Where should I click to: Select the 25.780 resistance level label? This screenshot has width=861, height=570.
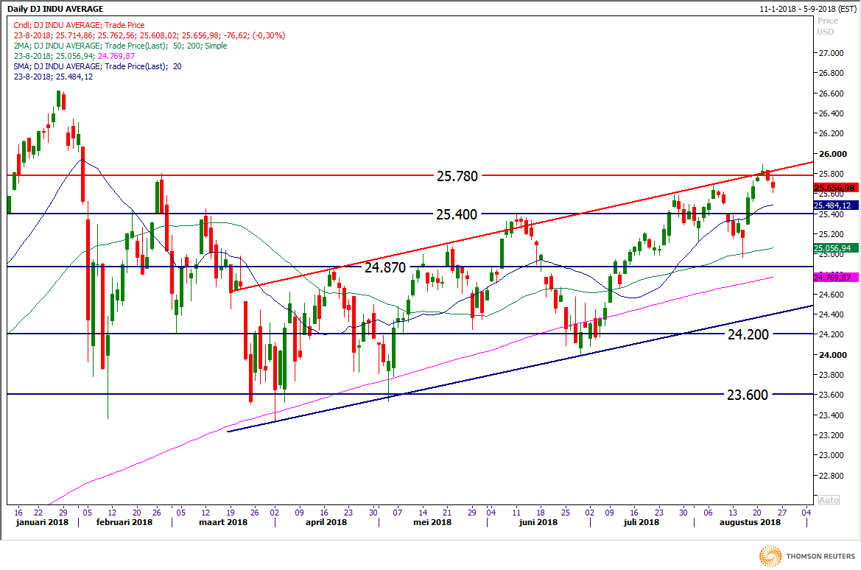[x=457, y=176]
